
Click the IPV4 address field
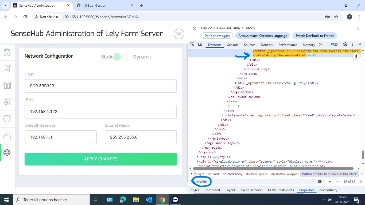[x=101, y=112]
